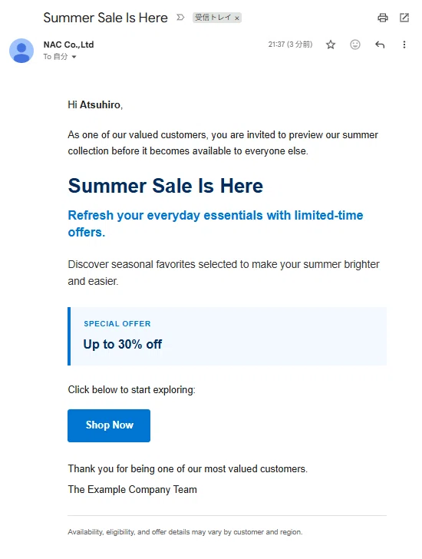Click the blue Refresh your everyday essentials subheading
Screen dimensions: 422x559
216,223
